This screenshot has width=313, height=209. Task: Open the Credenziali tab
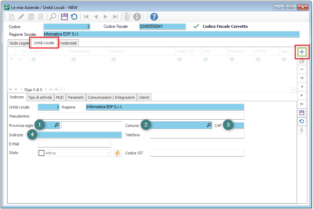68,43
